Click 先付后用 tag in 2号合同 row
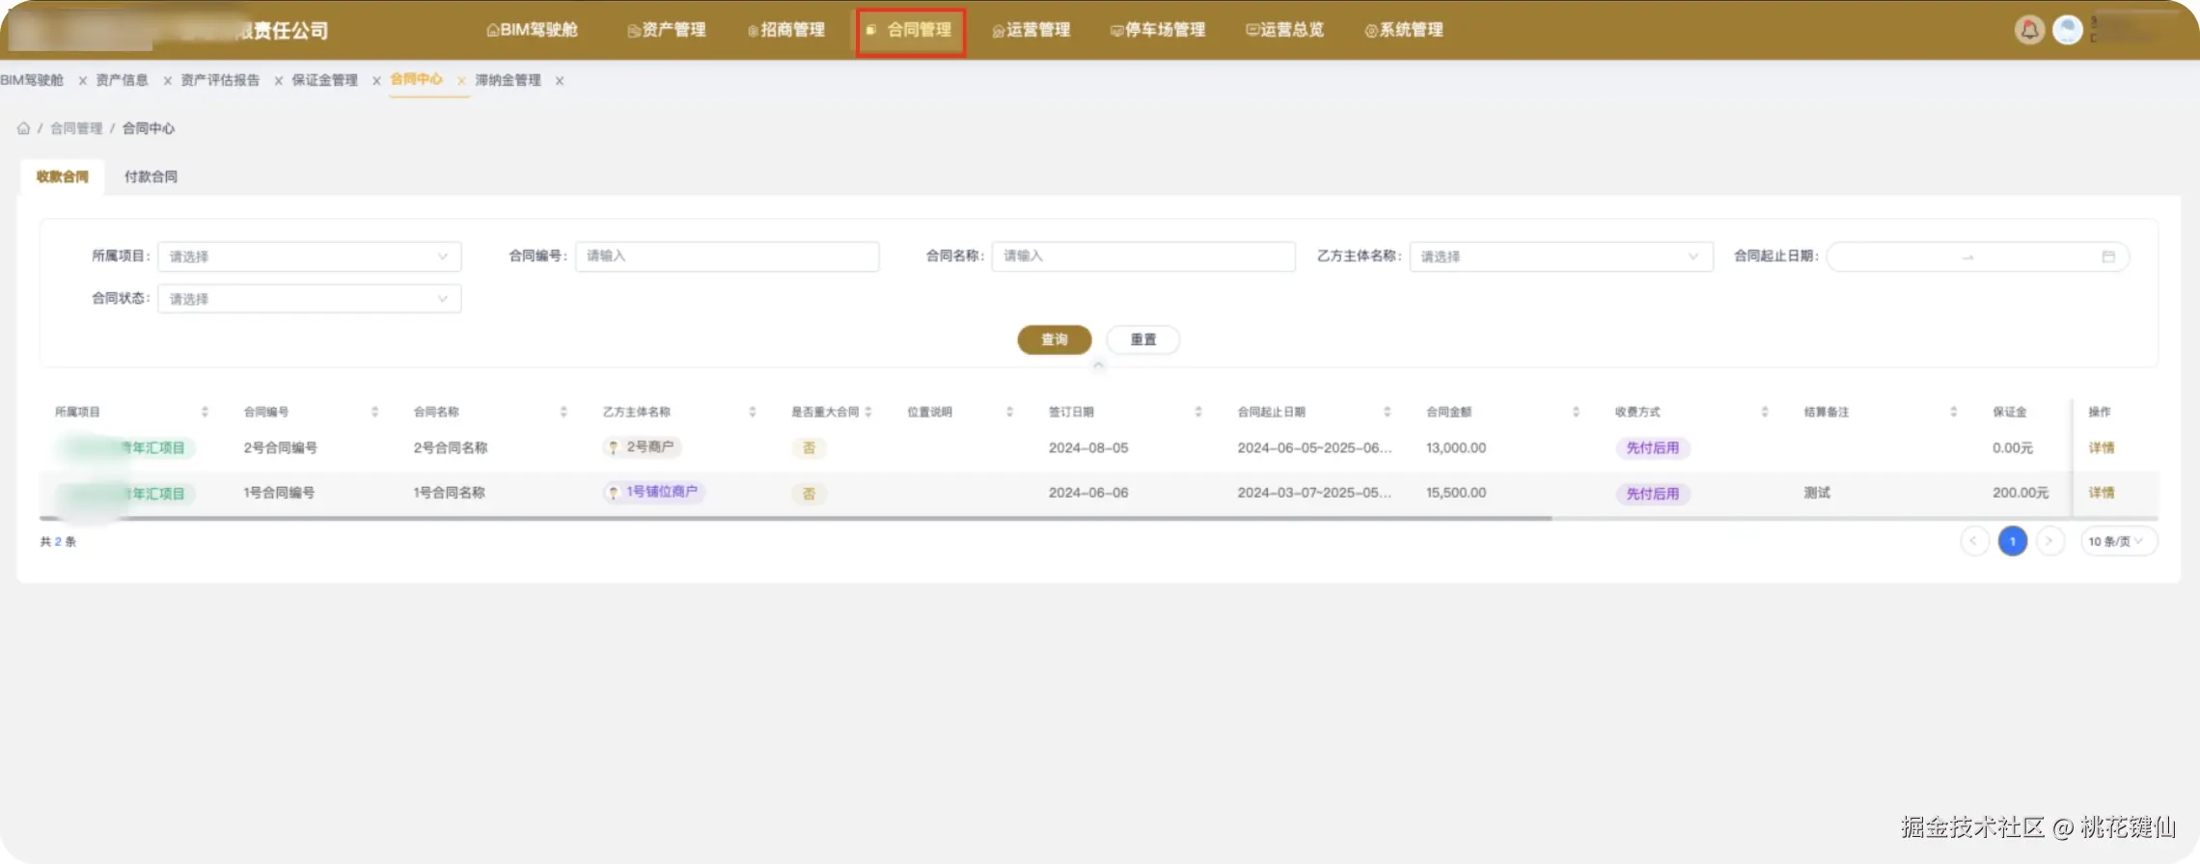Screen dimensions: 2200x864 tap(1652, 447)
